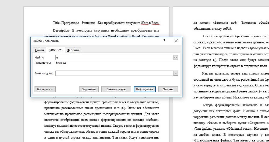Click the underlined word Word in the Title line
The width and height of the screenshot is (269, 142).
pos(144,23)
